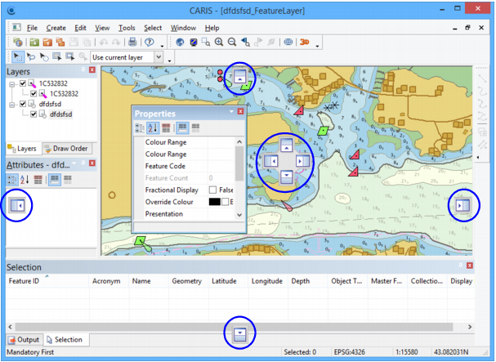Click the black Override Colour swatch
This screenshot has height=362, width=496.
(214, 202)
